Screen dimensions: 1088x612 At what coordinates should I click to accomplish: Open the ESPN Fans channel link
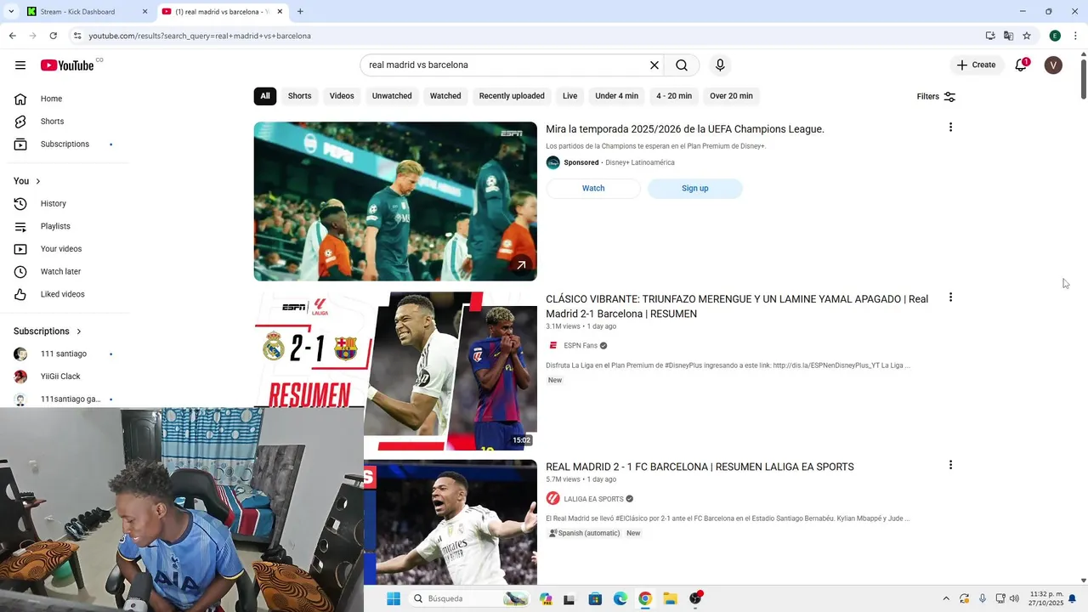[x=581, y=346]
